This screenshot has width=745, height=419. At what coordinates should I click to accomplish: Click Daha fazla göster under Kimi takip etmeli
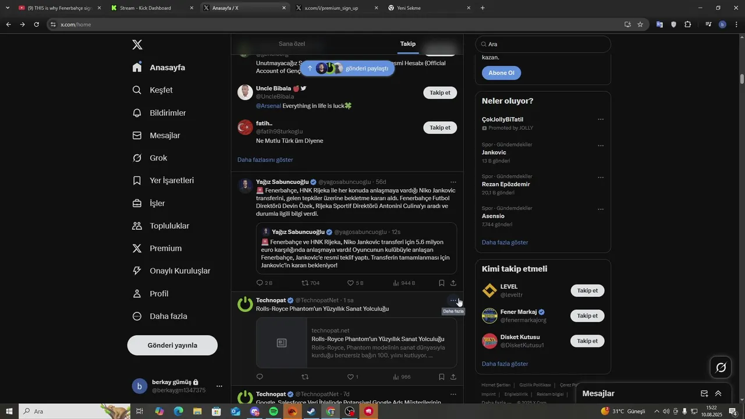click(505, 364)
